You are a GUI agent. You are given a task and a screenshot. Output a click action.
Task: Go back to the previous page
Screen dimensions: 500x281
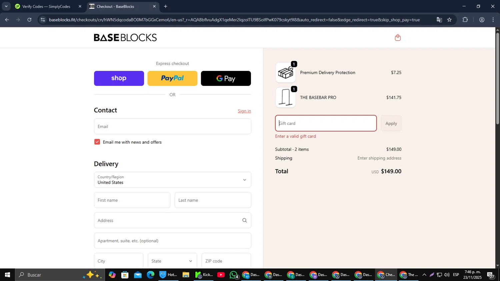[7, 20]
